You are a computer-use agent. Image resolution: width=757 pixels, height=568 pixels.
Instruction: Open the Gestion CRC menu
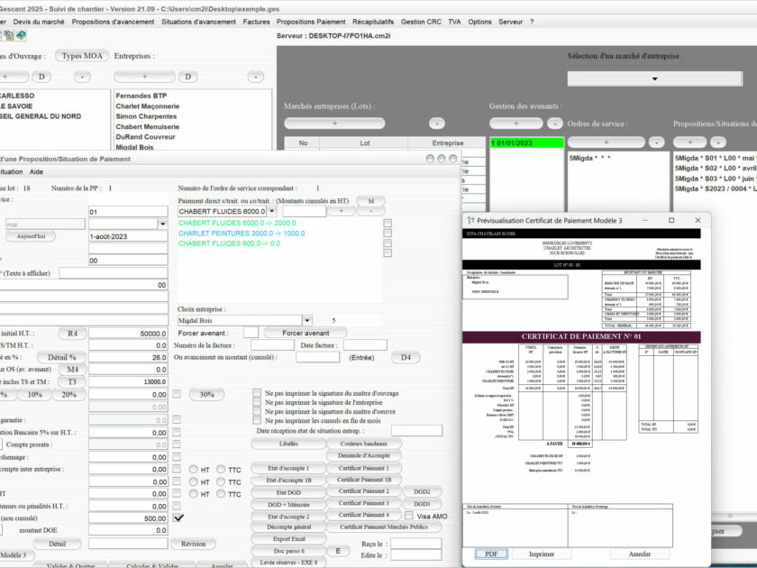[421, 22]
